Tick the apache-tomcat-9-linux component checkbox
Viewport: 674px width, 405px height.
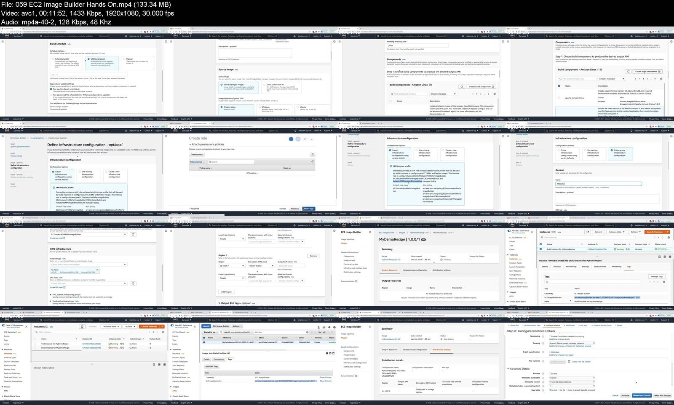point(559,98)
